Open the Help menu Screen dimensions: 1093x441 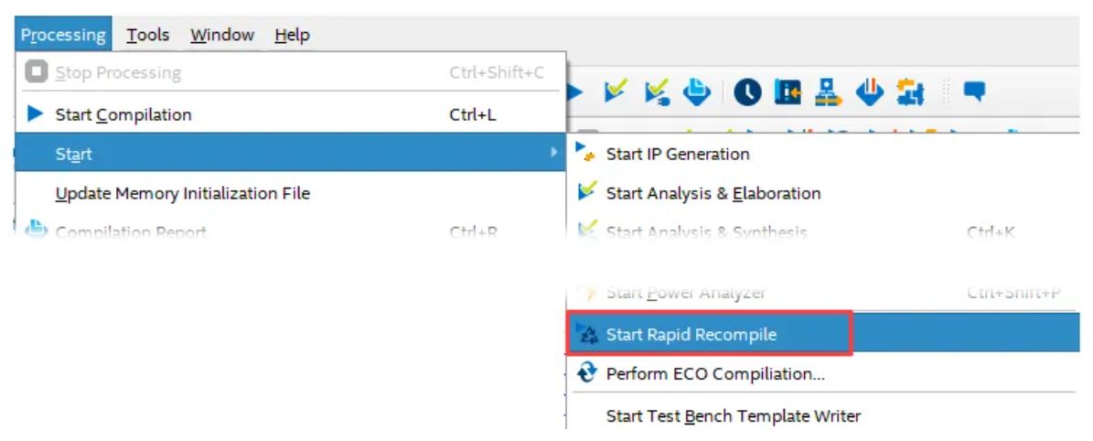coord(292,34)
